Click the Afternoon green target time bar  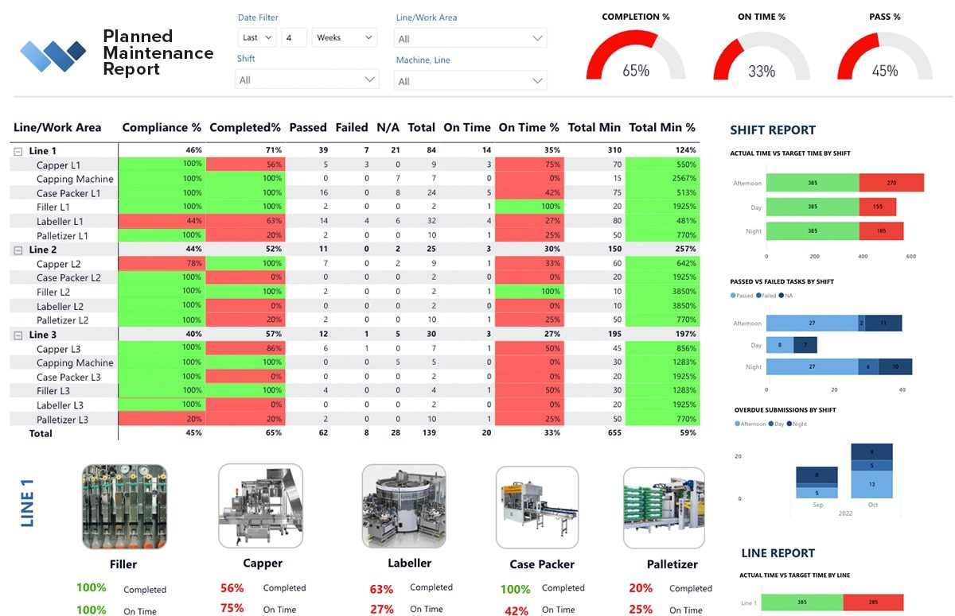coord(813,183)
